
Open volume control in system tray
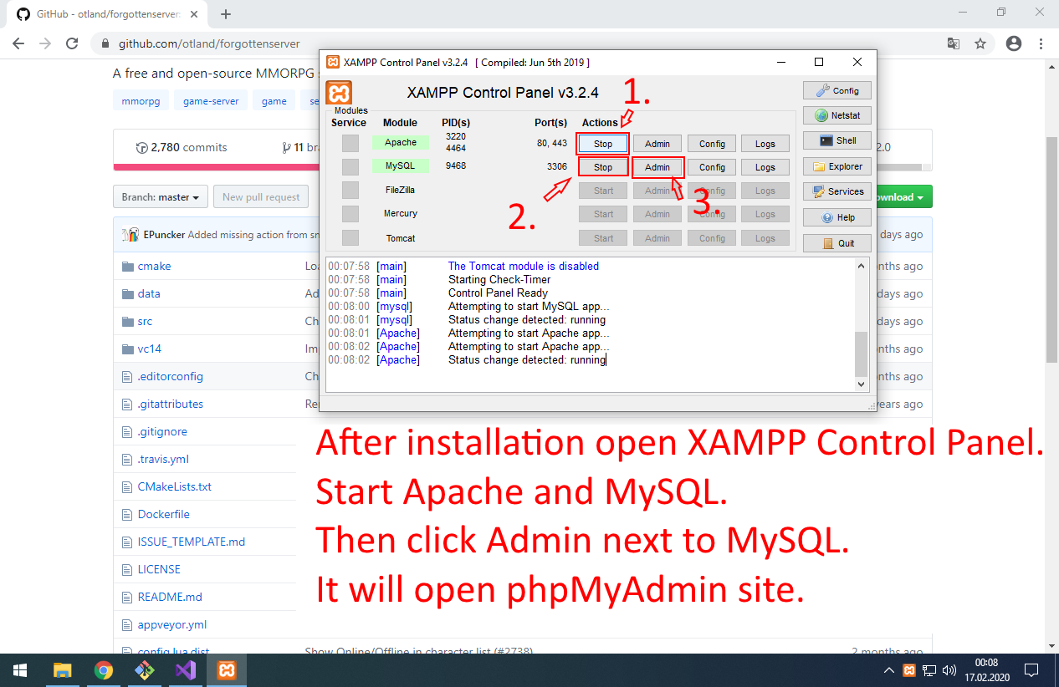(949, 670)
